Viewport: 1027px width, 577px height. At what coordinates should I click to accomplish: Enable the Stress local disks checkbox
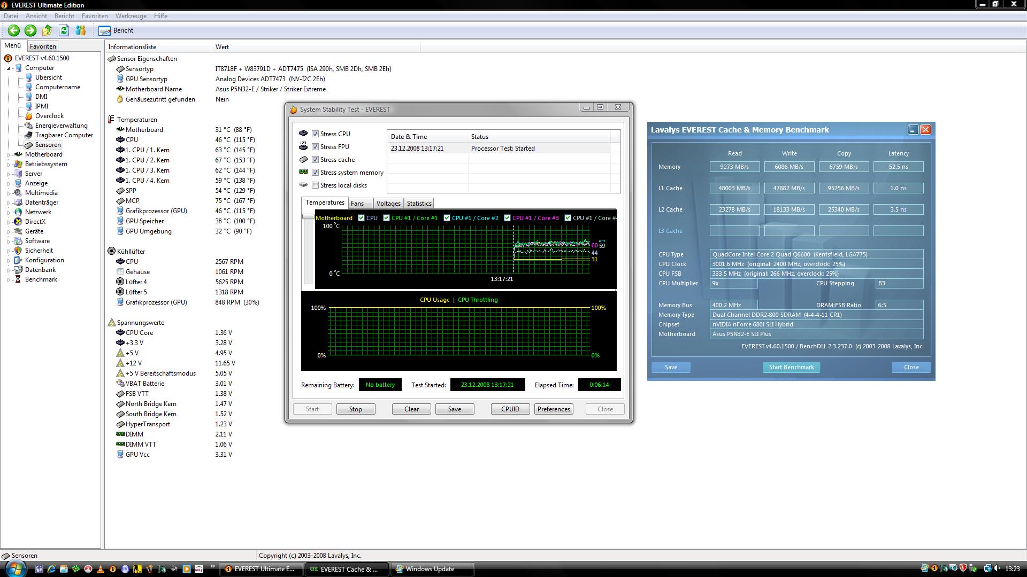coord(316,185)
